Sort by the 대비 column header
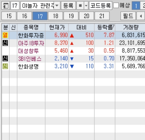The image size is (145, 140). (x=81, y=27)
